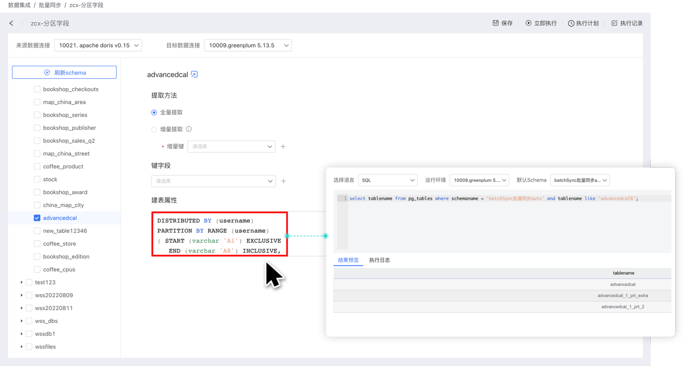Check the bookshop_series table
This screenshot has width=684, height=366.
(x=37, y=115)
